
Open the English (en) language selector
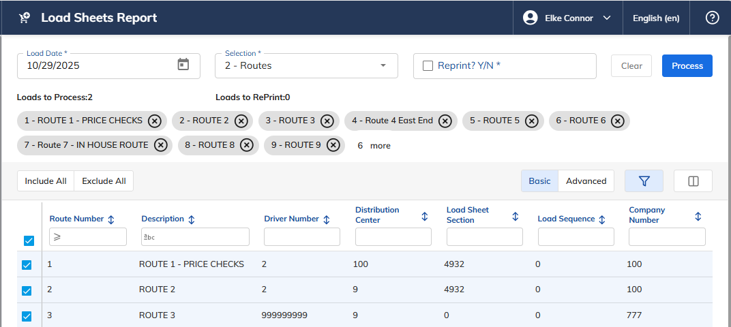(x=656, y=18)
